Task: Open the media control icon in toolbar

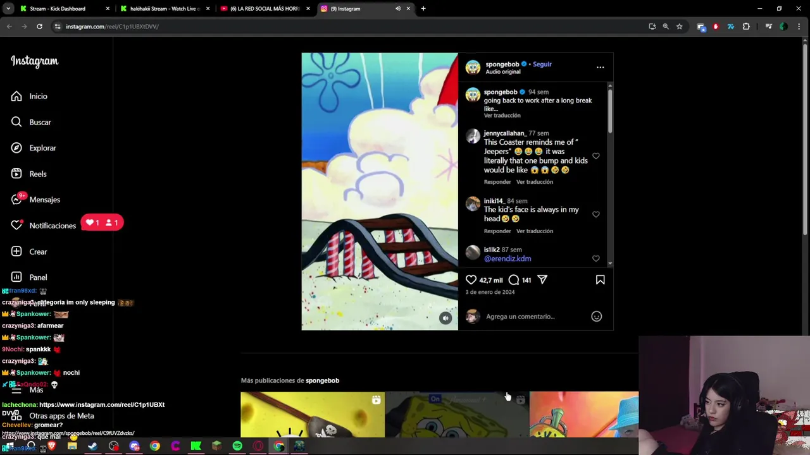Action: [x=768, y=27]
